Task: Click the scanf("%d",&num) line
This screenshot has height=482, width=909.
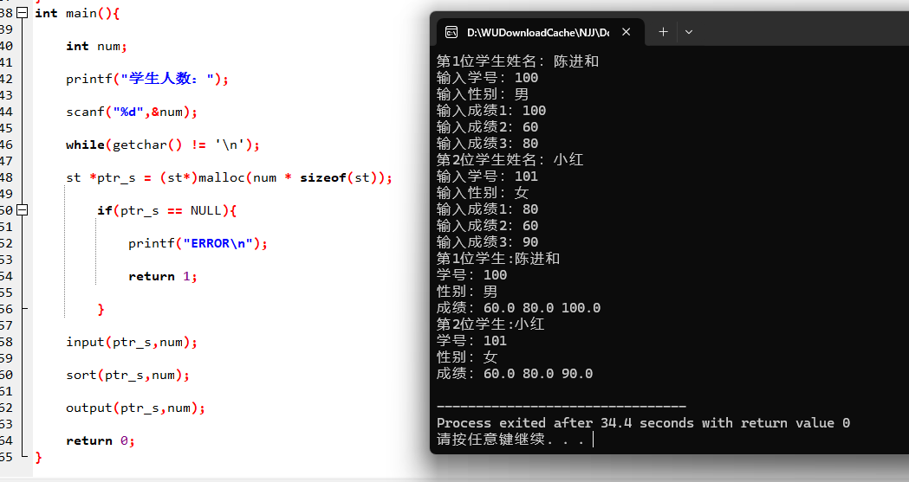Action: point(132,112)
